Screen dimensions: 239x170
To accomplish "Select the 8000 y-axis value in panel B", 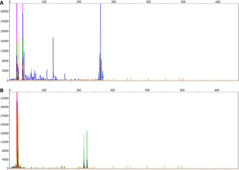I will point(5,151).
